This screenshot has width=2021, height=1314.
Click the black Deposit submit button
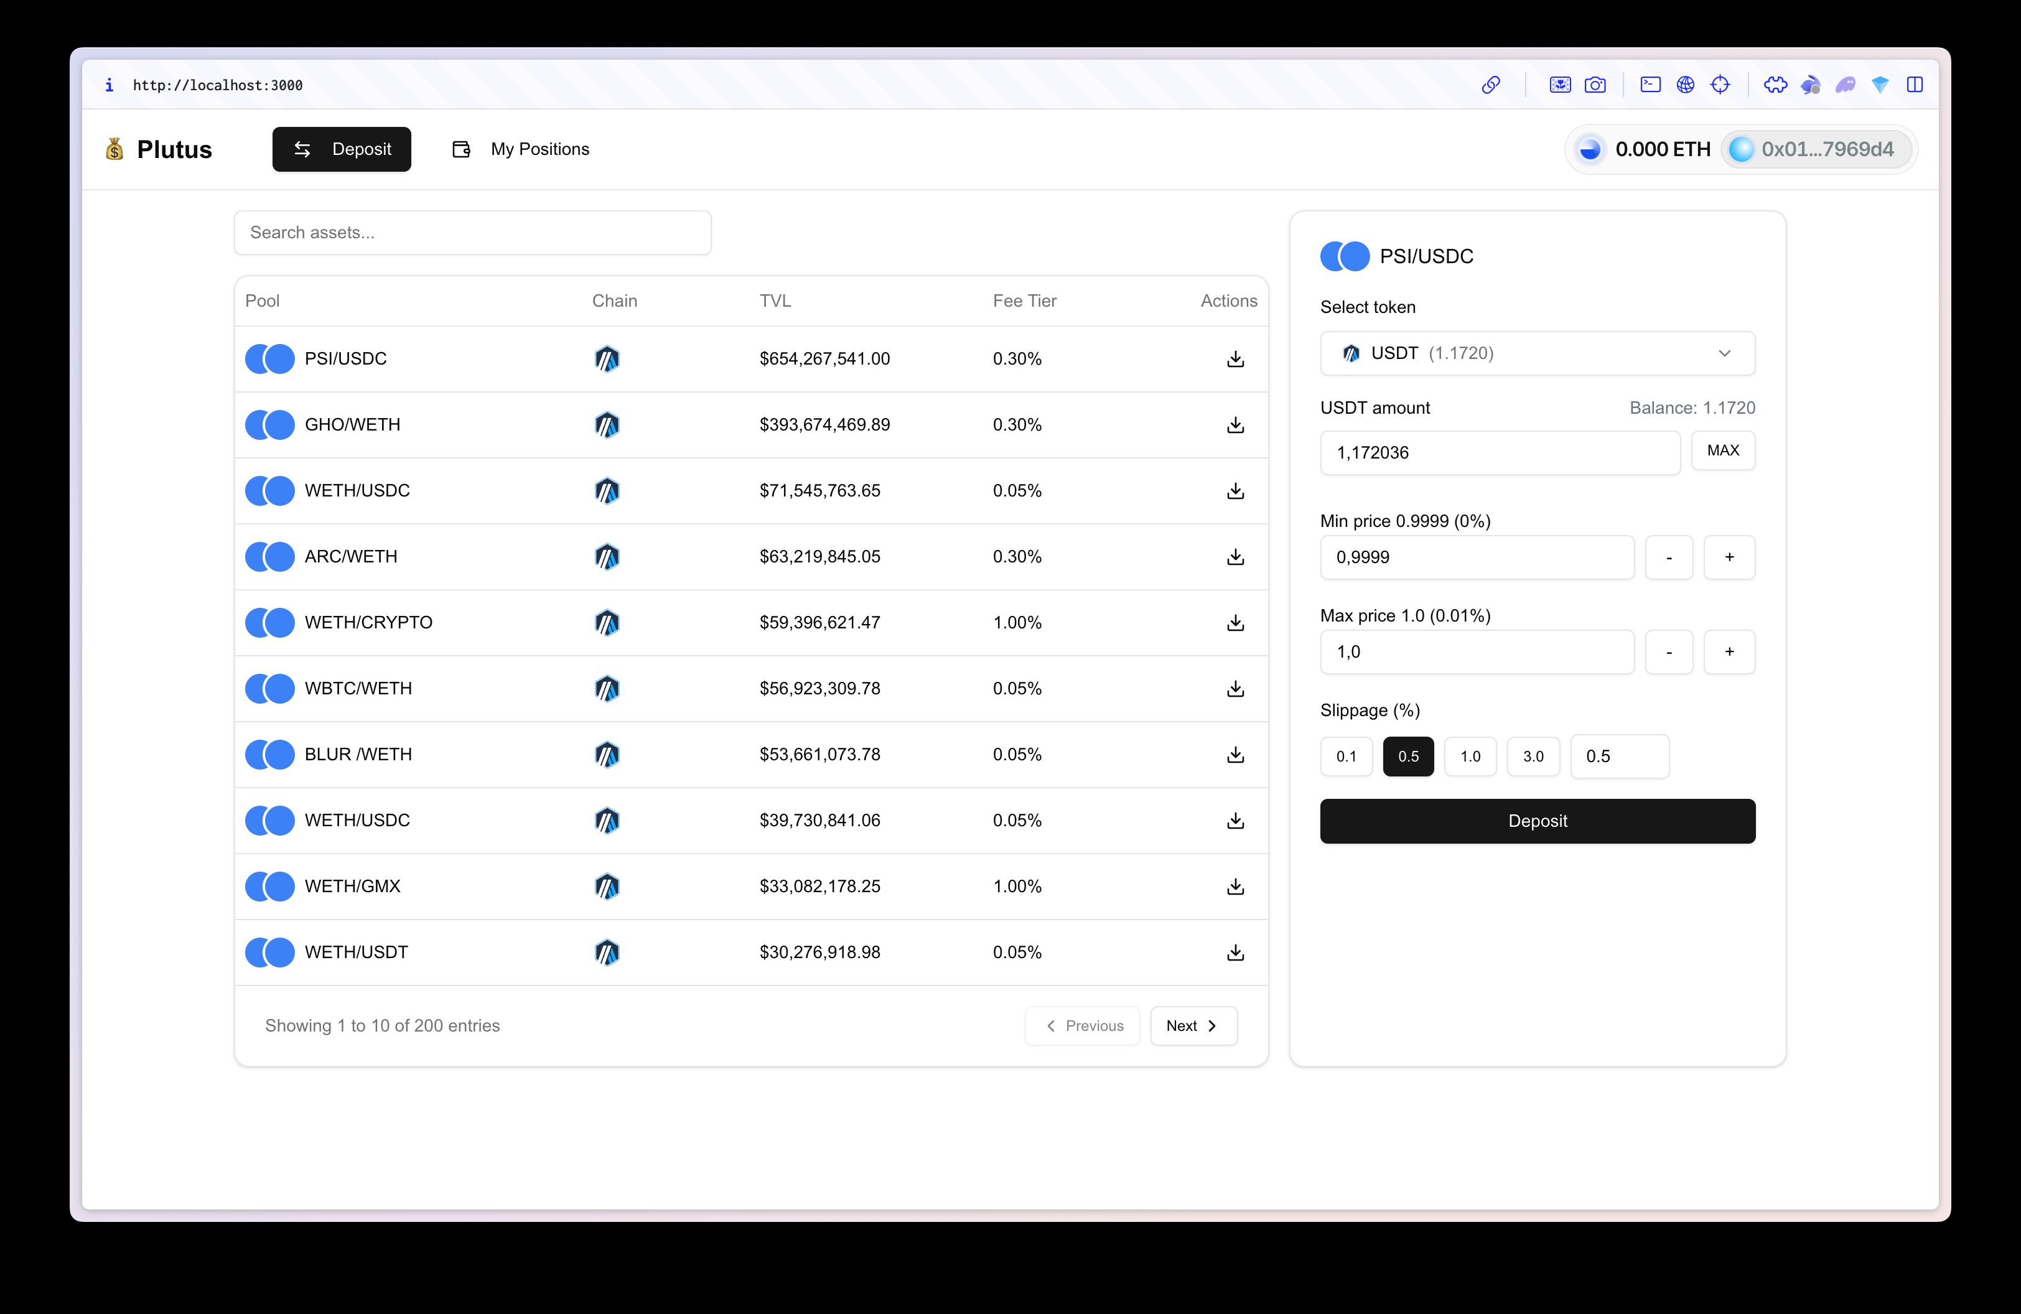[x=1537, y=821]
